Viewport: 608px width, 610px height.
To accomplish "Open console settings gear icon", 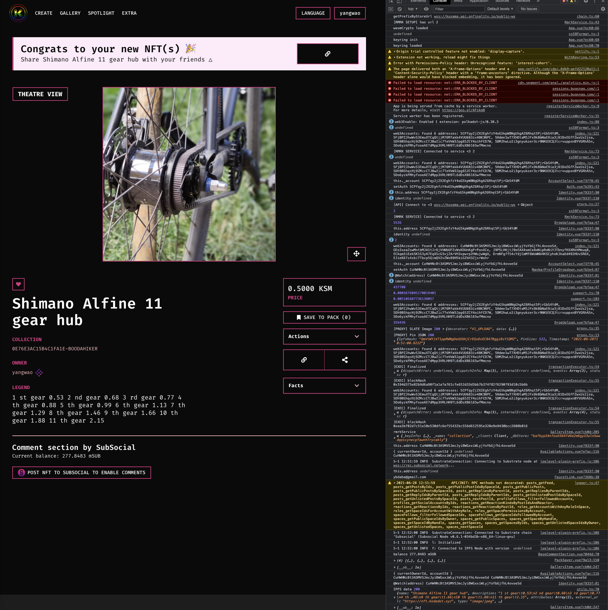I will pyautogui.click(x=603, y=9).
